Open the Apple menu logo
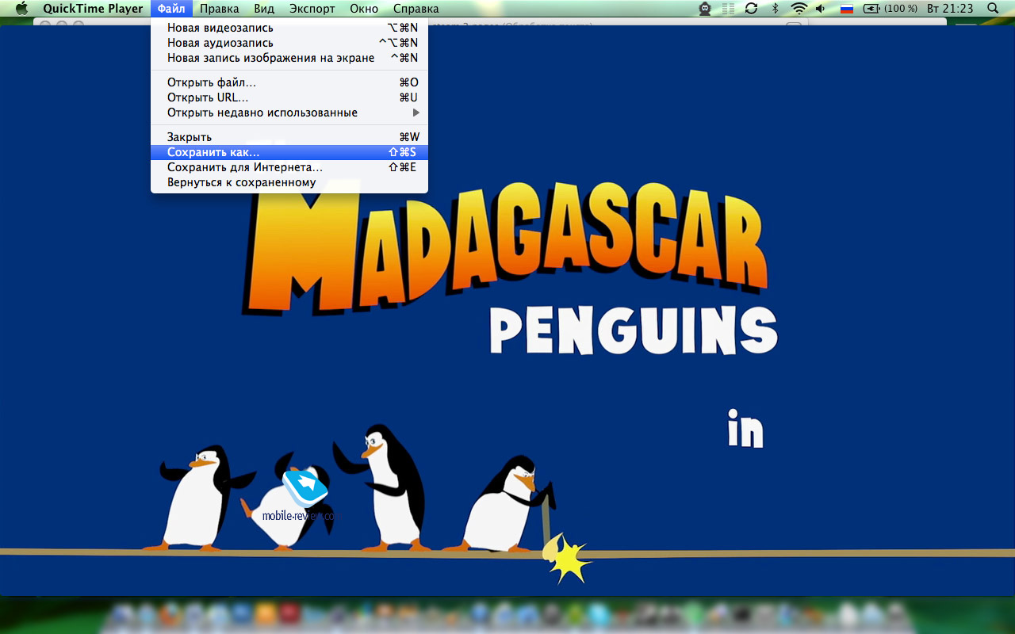Image resolution: width=1015 pixels, height=634 pixels. 21,9
